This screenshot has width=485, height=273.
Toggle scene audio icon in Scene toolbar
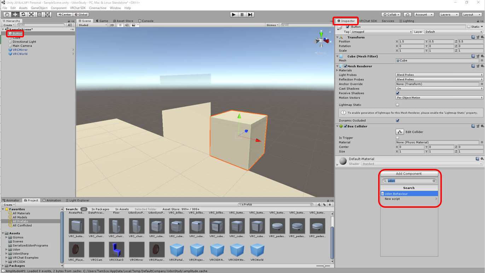(127, 25)
